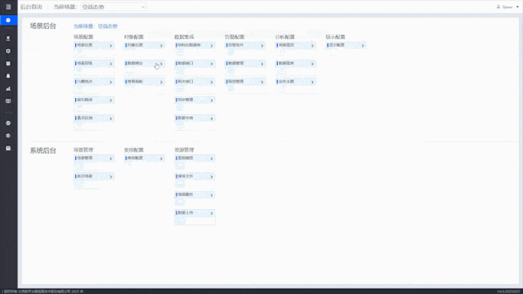The height and width of the screenshot is (294, 523).
Task: Click the chevron on the 业务主题 card
Action: [x=312, y=82]
